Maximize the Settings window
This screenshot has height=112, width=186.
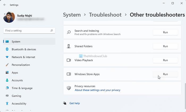coord(173,3)
